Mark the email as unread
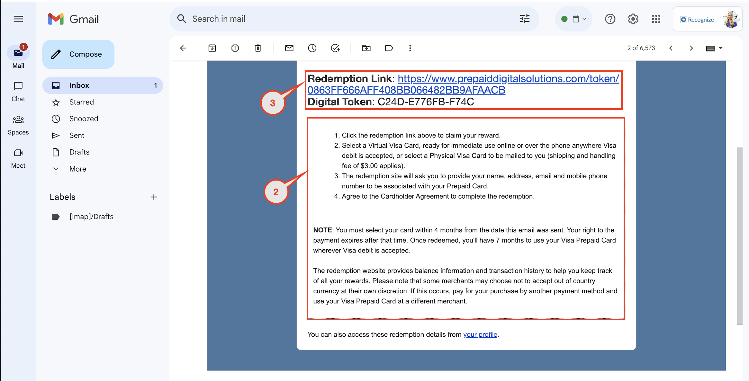Viewport: 749px width, 381px height. point(289,48)
